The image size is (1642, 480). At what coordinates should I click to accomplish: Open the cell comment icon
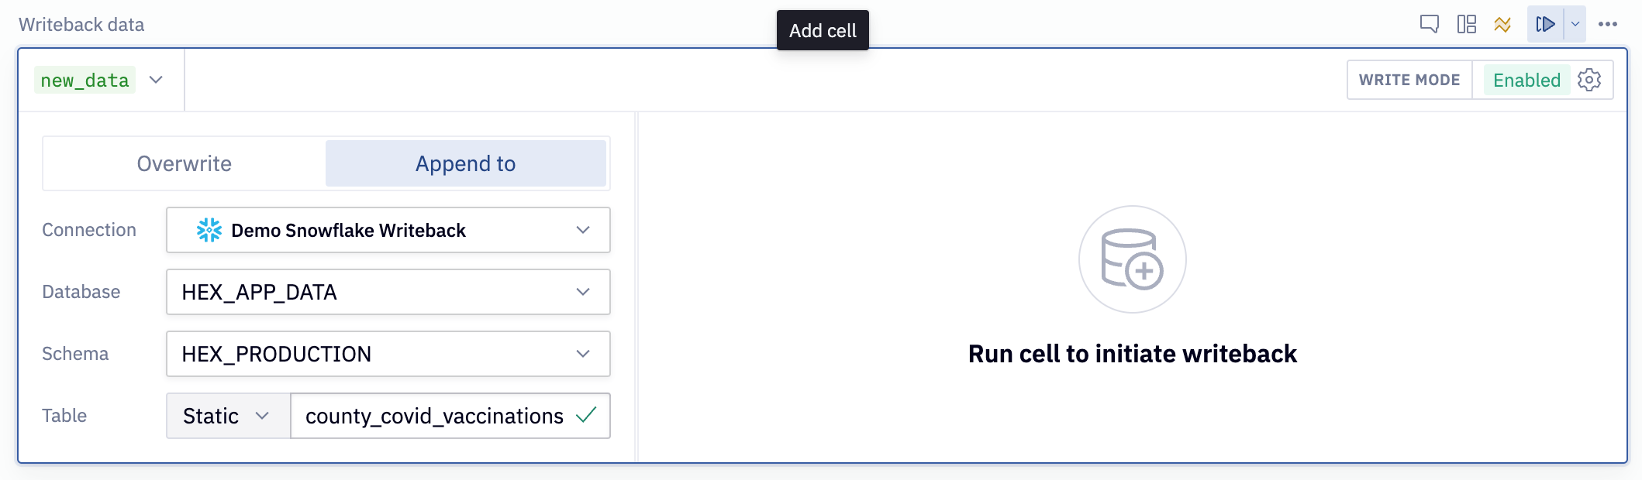(1429, 24)
